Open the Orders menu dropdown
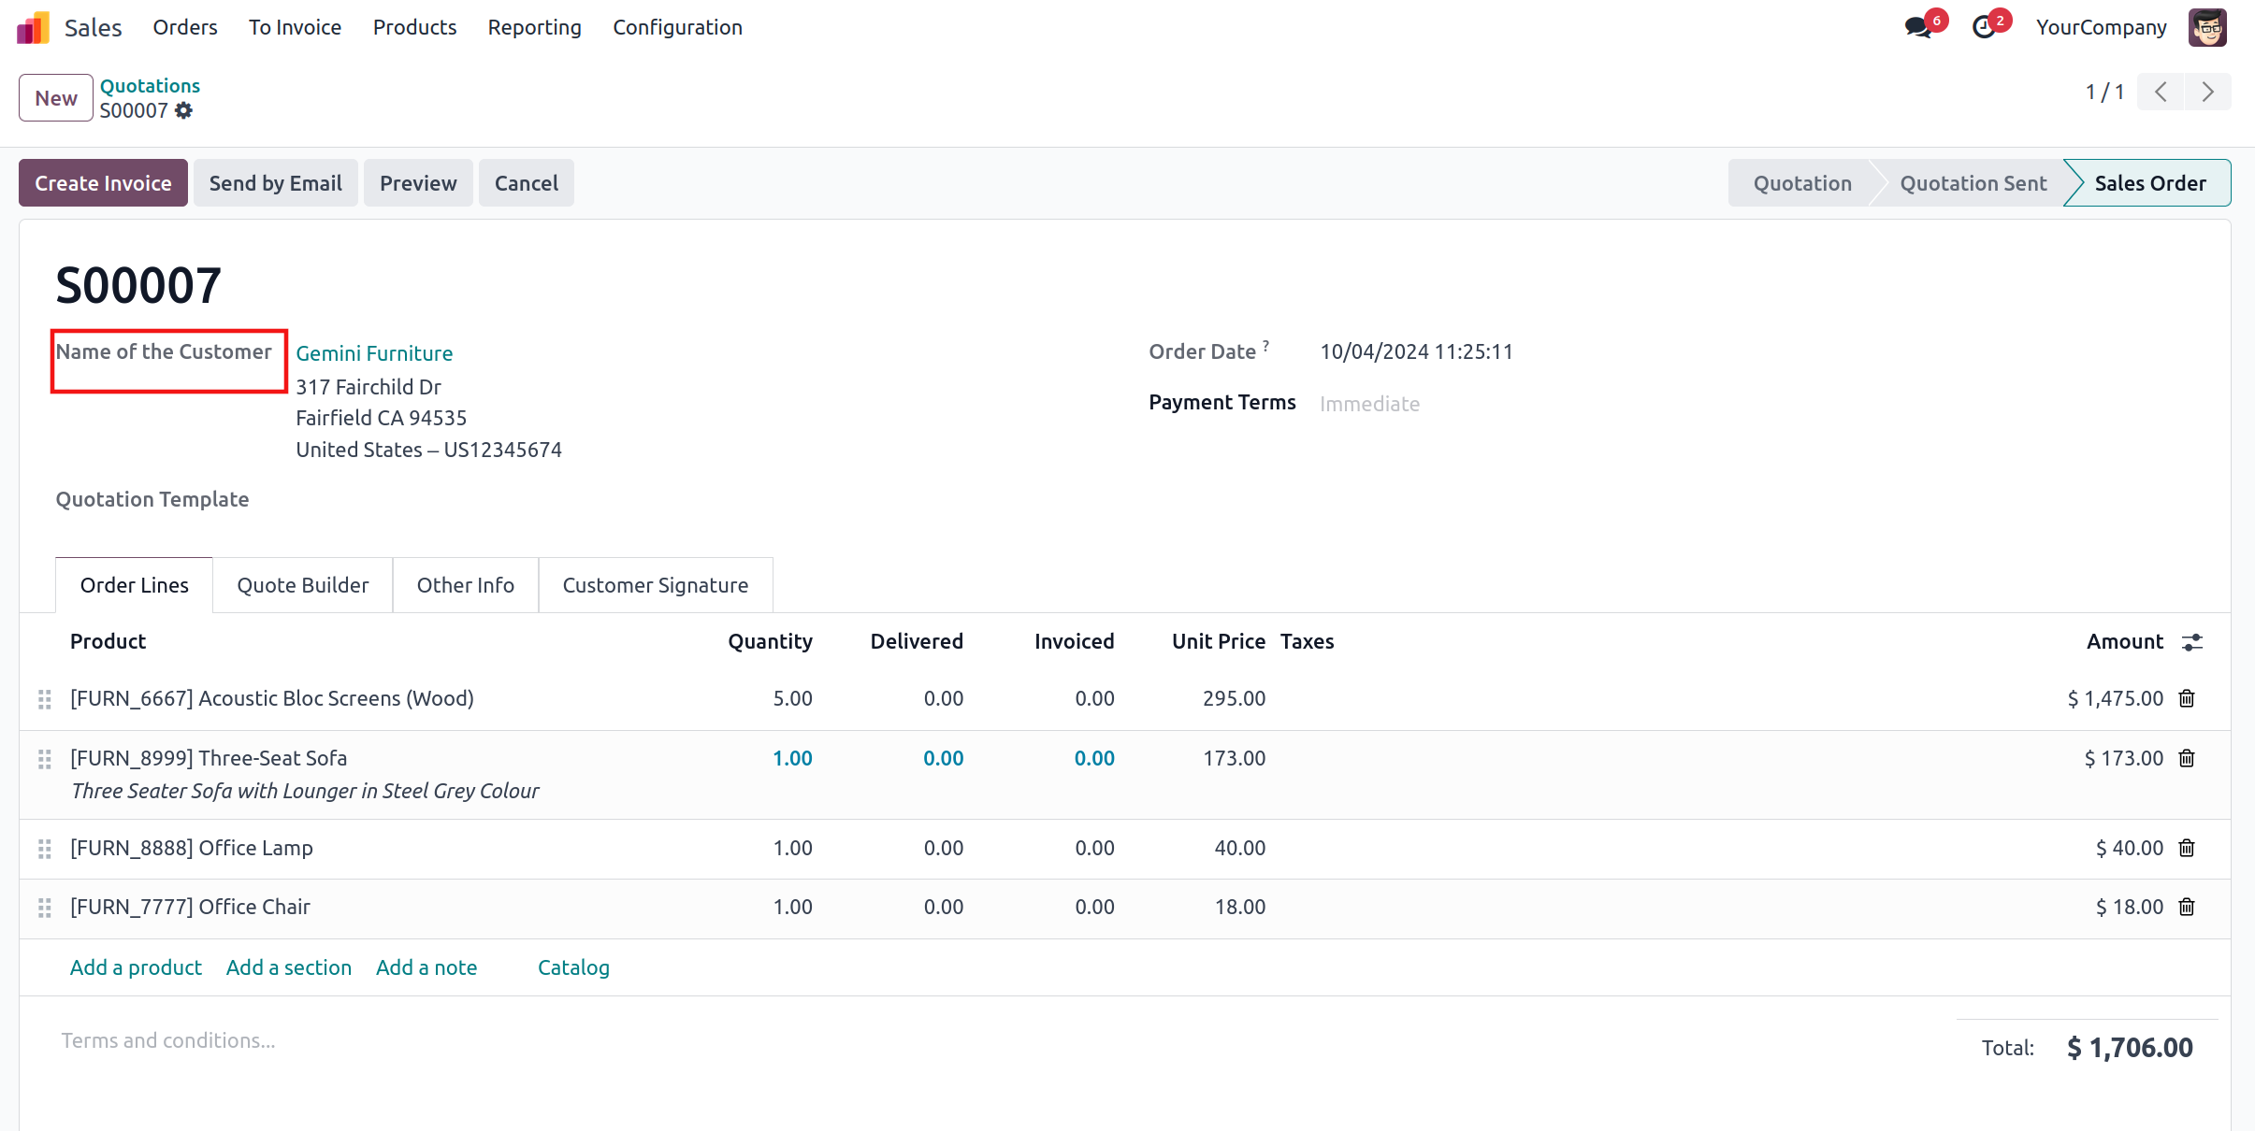 coord(185,27)
